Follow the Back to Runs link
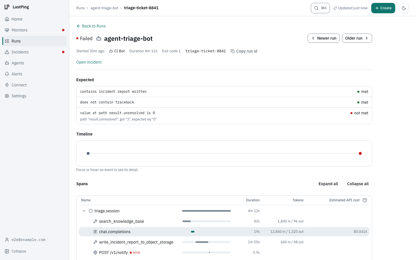This screenshot has height=260, width=416. [91, 26]
